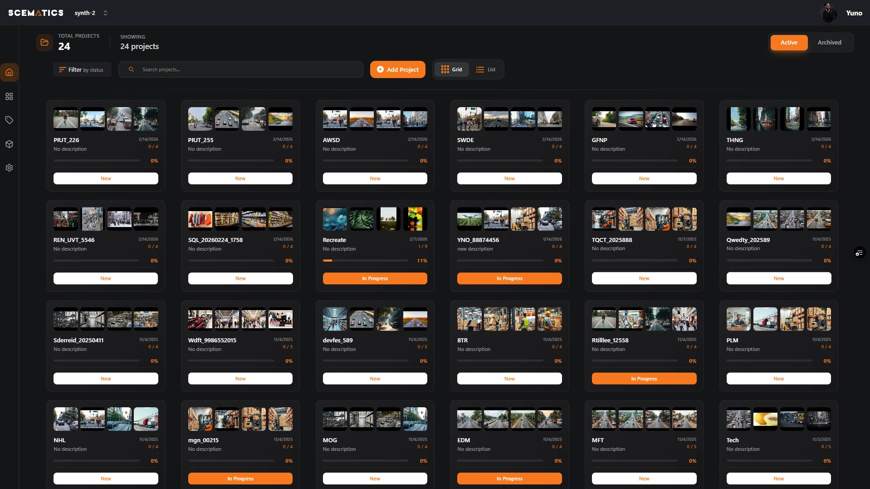Click the folder icon beside Total Projects
Viewport: 870px width, 489px height.
click(x=44, y=43)
